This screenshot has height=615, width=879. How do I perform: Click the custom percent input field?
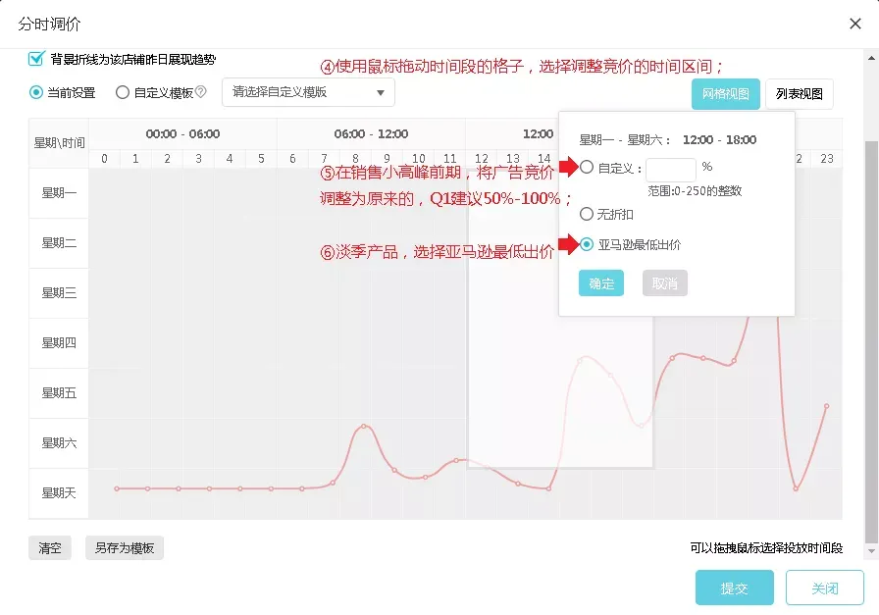click(x=670, y=170)
